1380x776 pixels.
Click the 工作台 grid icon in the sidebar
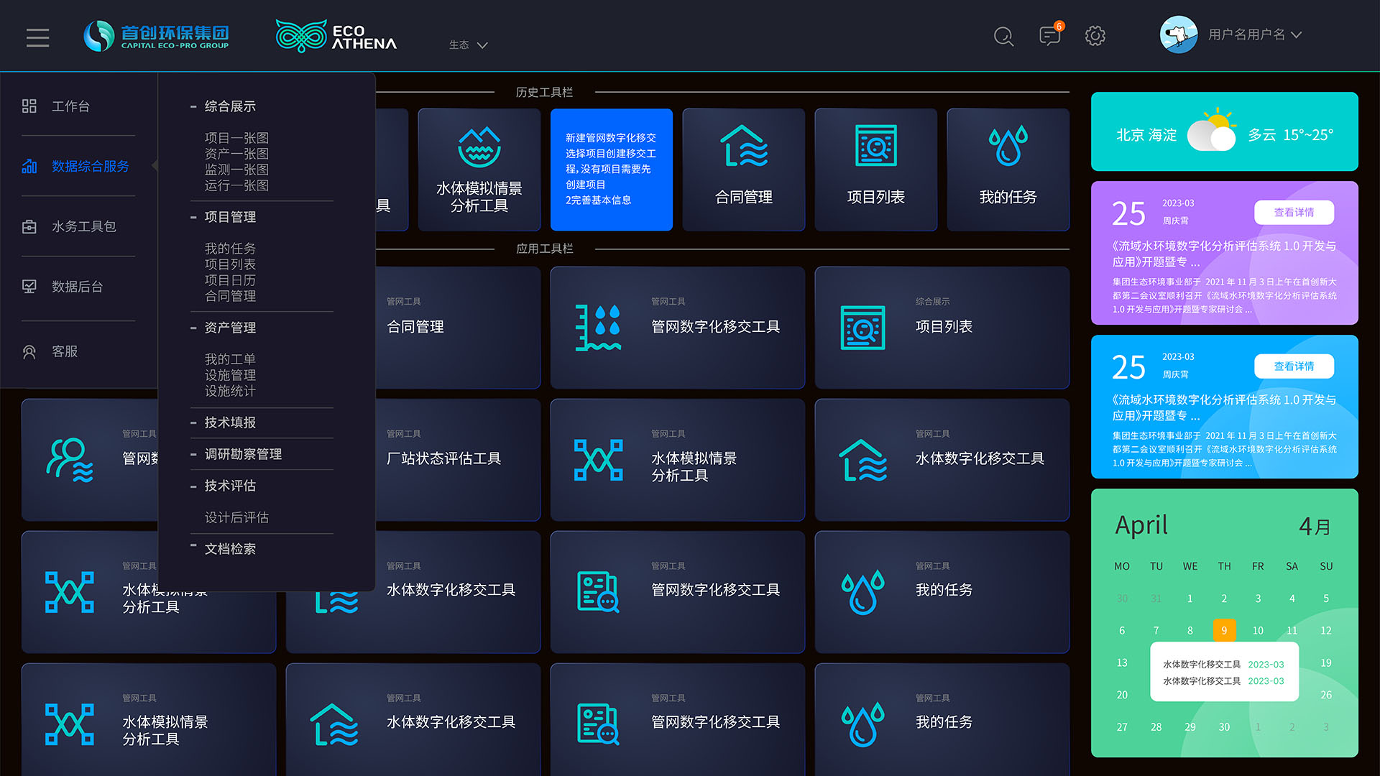pyautogui.click(x=29, y=106)
